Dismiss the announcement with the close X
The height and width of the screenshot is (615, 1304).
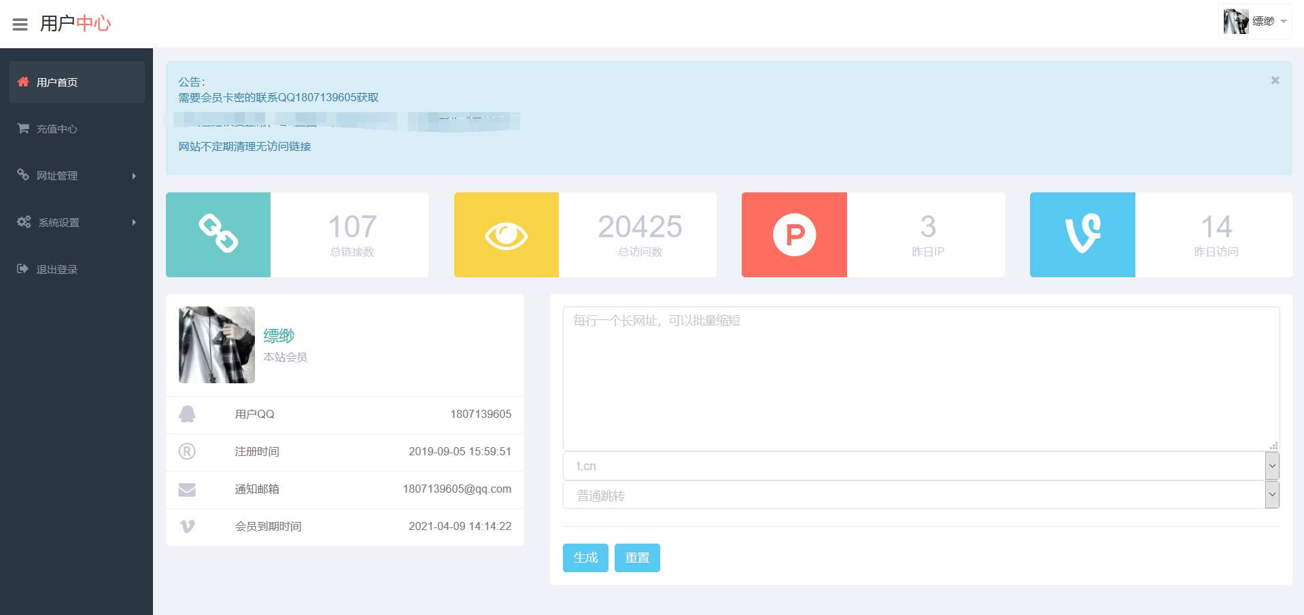(1275, 80)
